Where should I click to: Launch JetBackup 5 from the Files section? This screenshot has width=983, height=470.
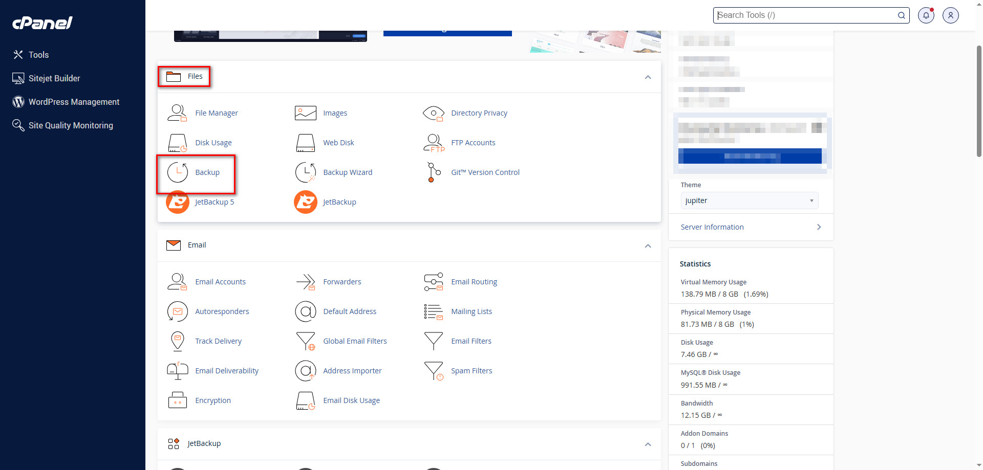(177, 202)
